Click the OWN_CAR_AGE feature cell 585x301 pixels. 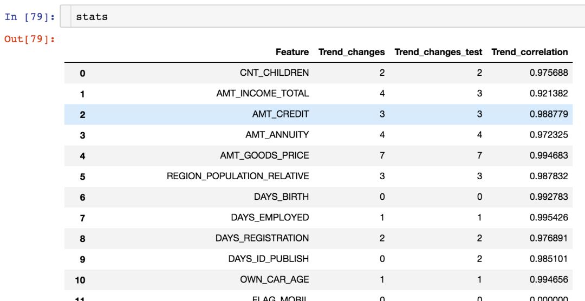point(275,279)
